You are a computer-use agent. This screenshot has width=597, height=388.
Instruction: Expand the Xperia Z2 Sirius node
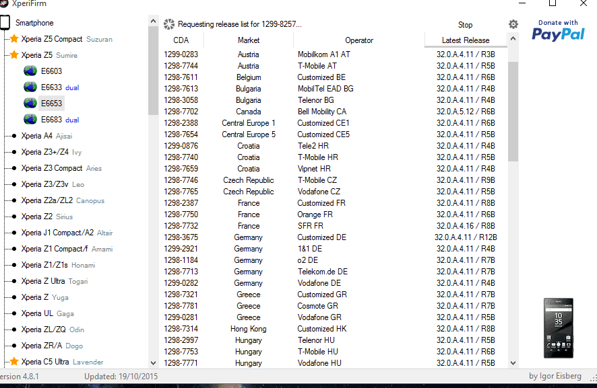pos(14,217)
